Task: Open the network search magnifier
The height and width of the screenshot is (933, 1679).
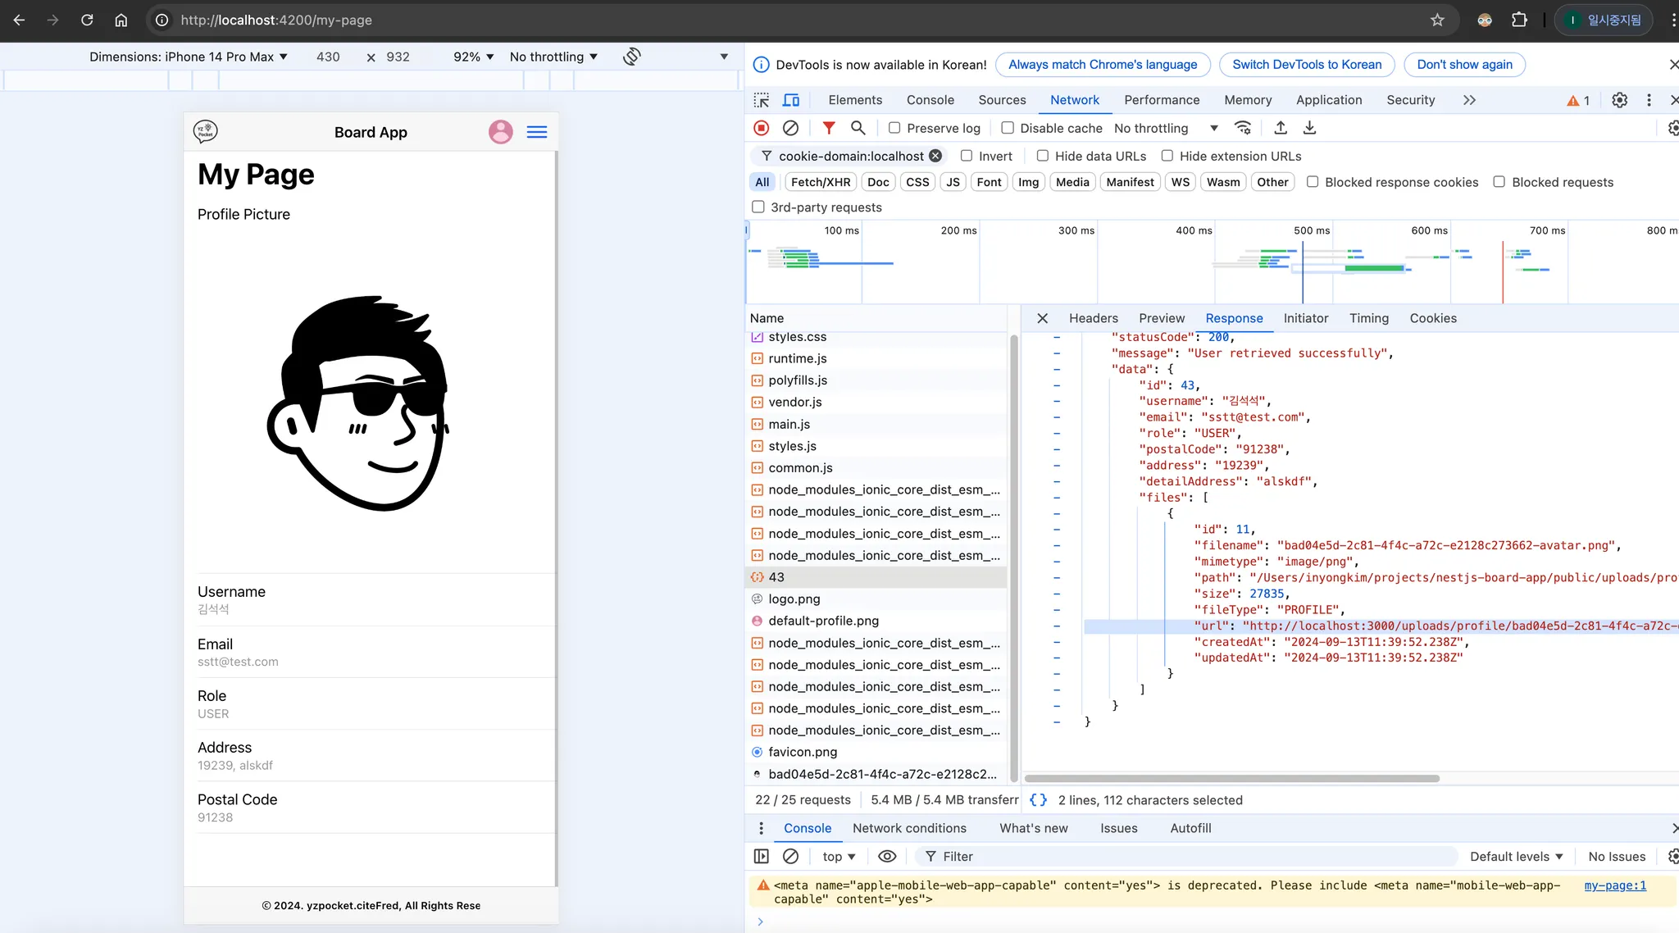Action: [x=858, y=128]
